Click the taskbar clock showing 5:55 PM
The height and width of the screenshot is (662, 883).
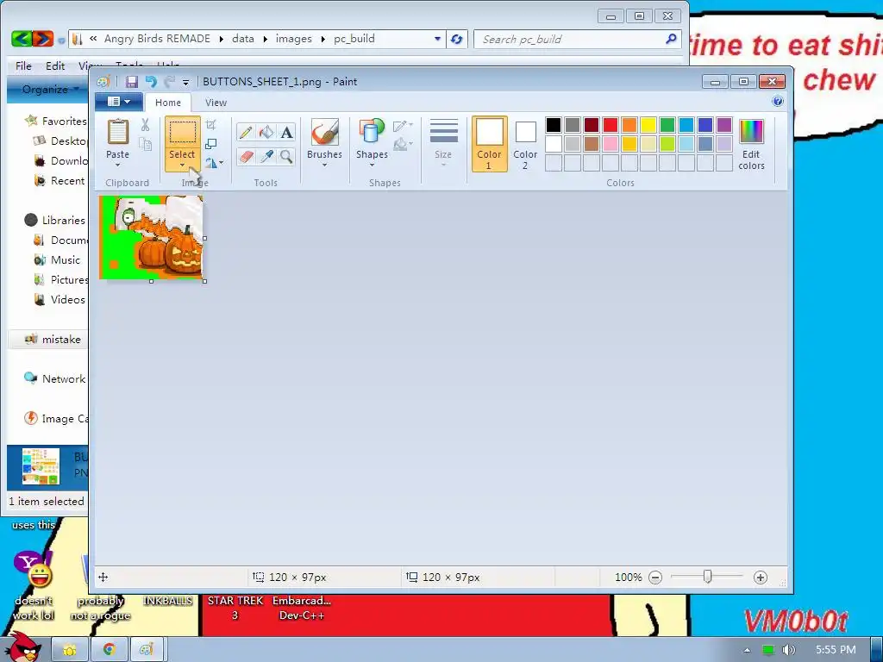(x=836, y=650)
